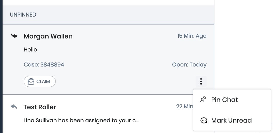
Task: Click the Hello message preview
Action: 30,50
